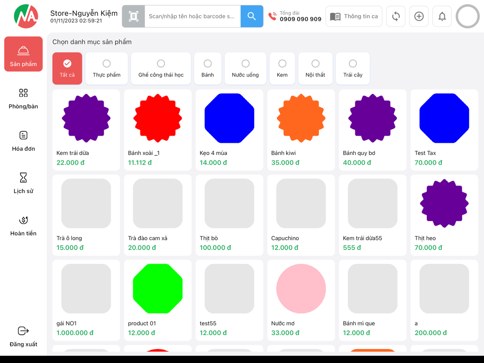The height and width of the screenshot is (363, 484).
Task: Open Sản phẩm sidebar section
Action: (x=23, y=54)
